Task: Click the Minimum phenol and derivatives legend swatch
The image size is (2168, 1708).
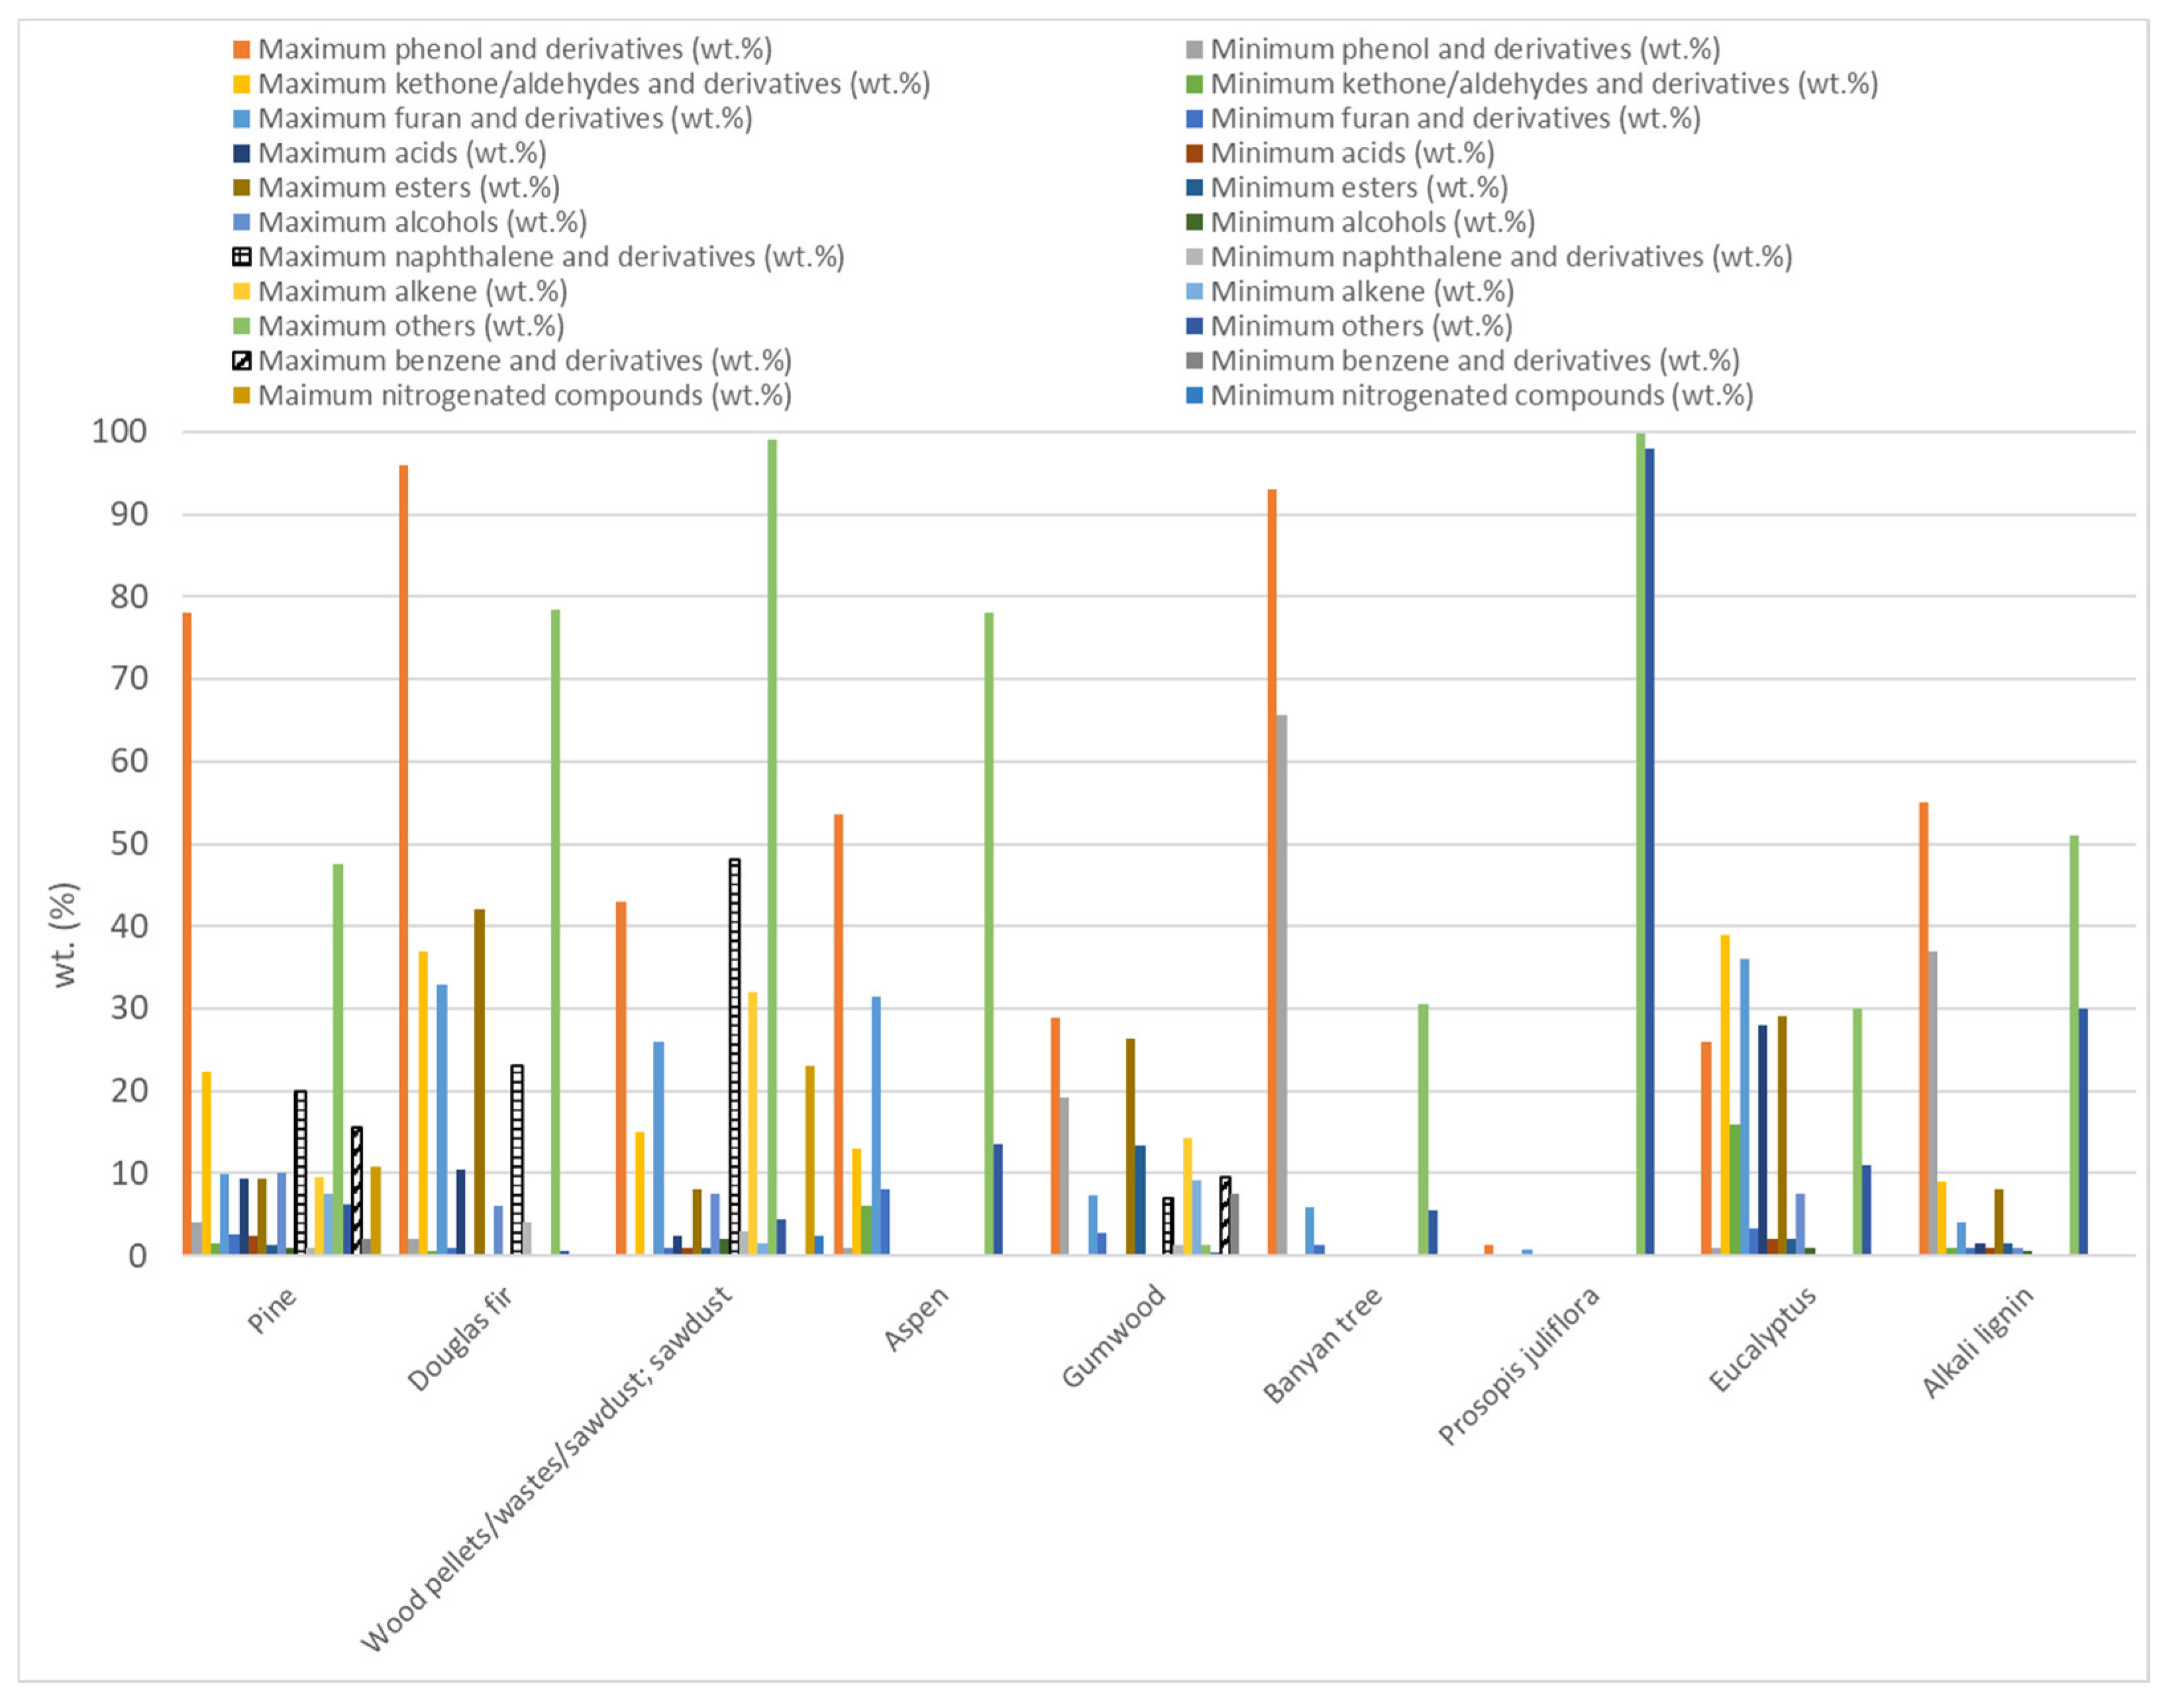Action: 1194,50
